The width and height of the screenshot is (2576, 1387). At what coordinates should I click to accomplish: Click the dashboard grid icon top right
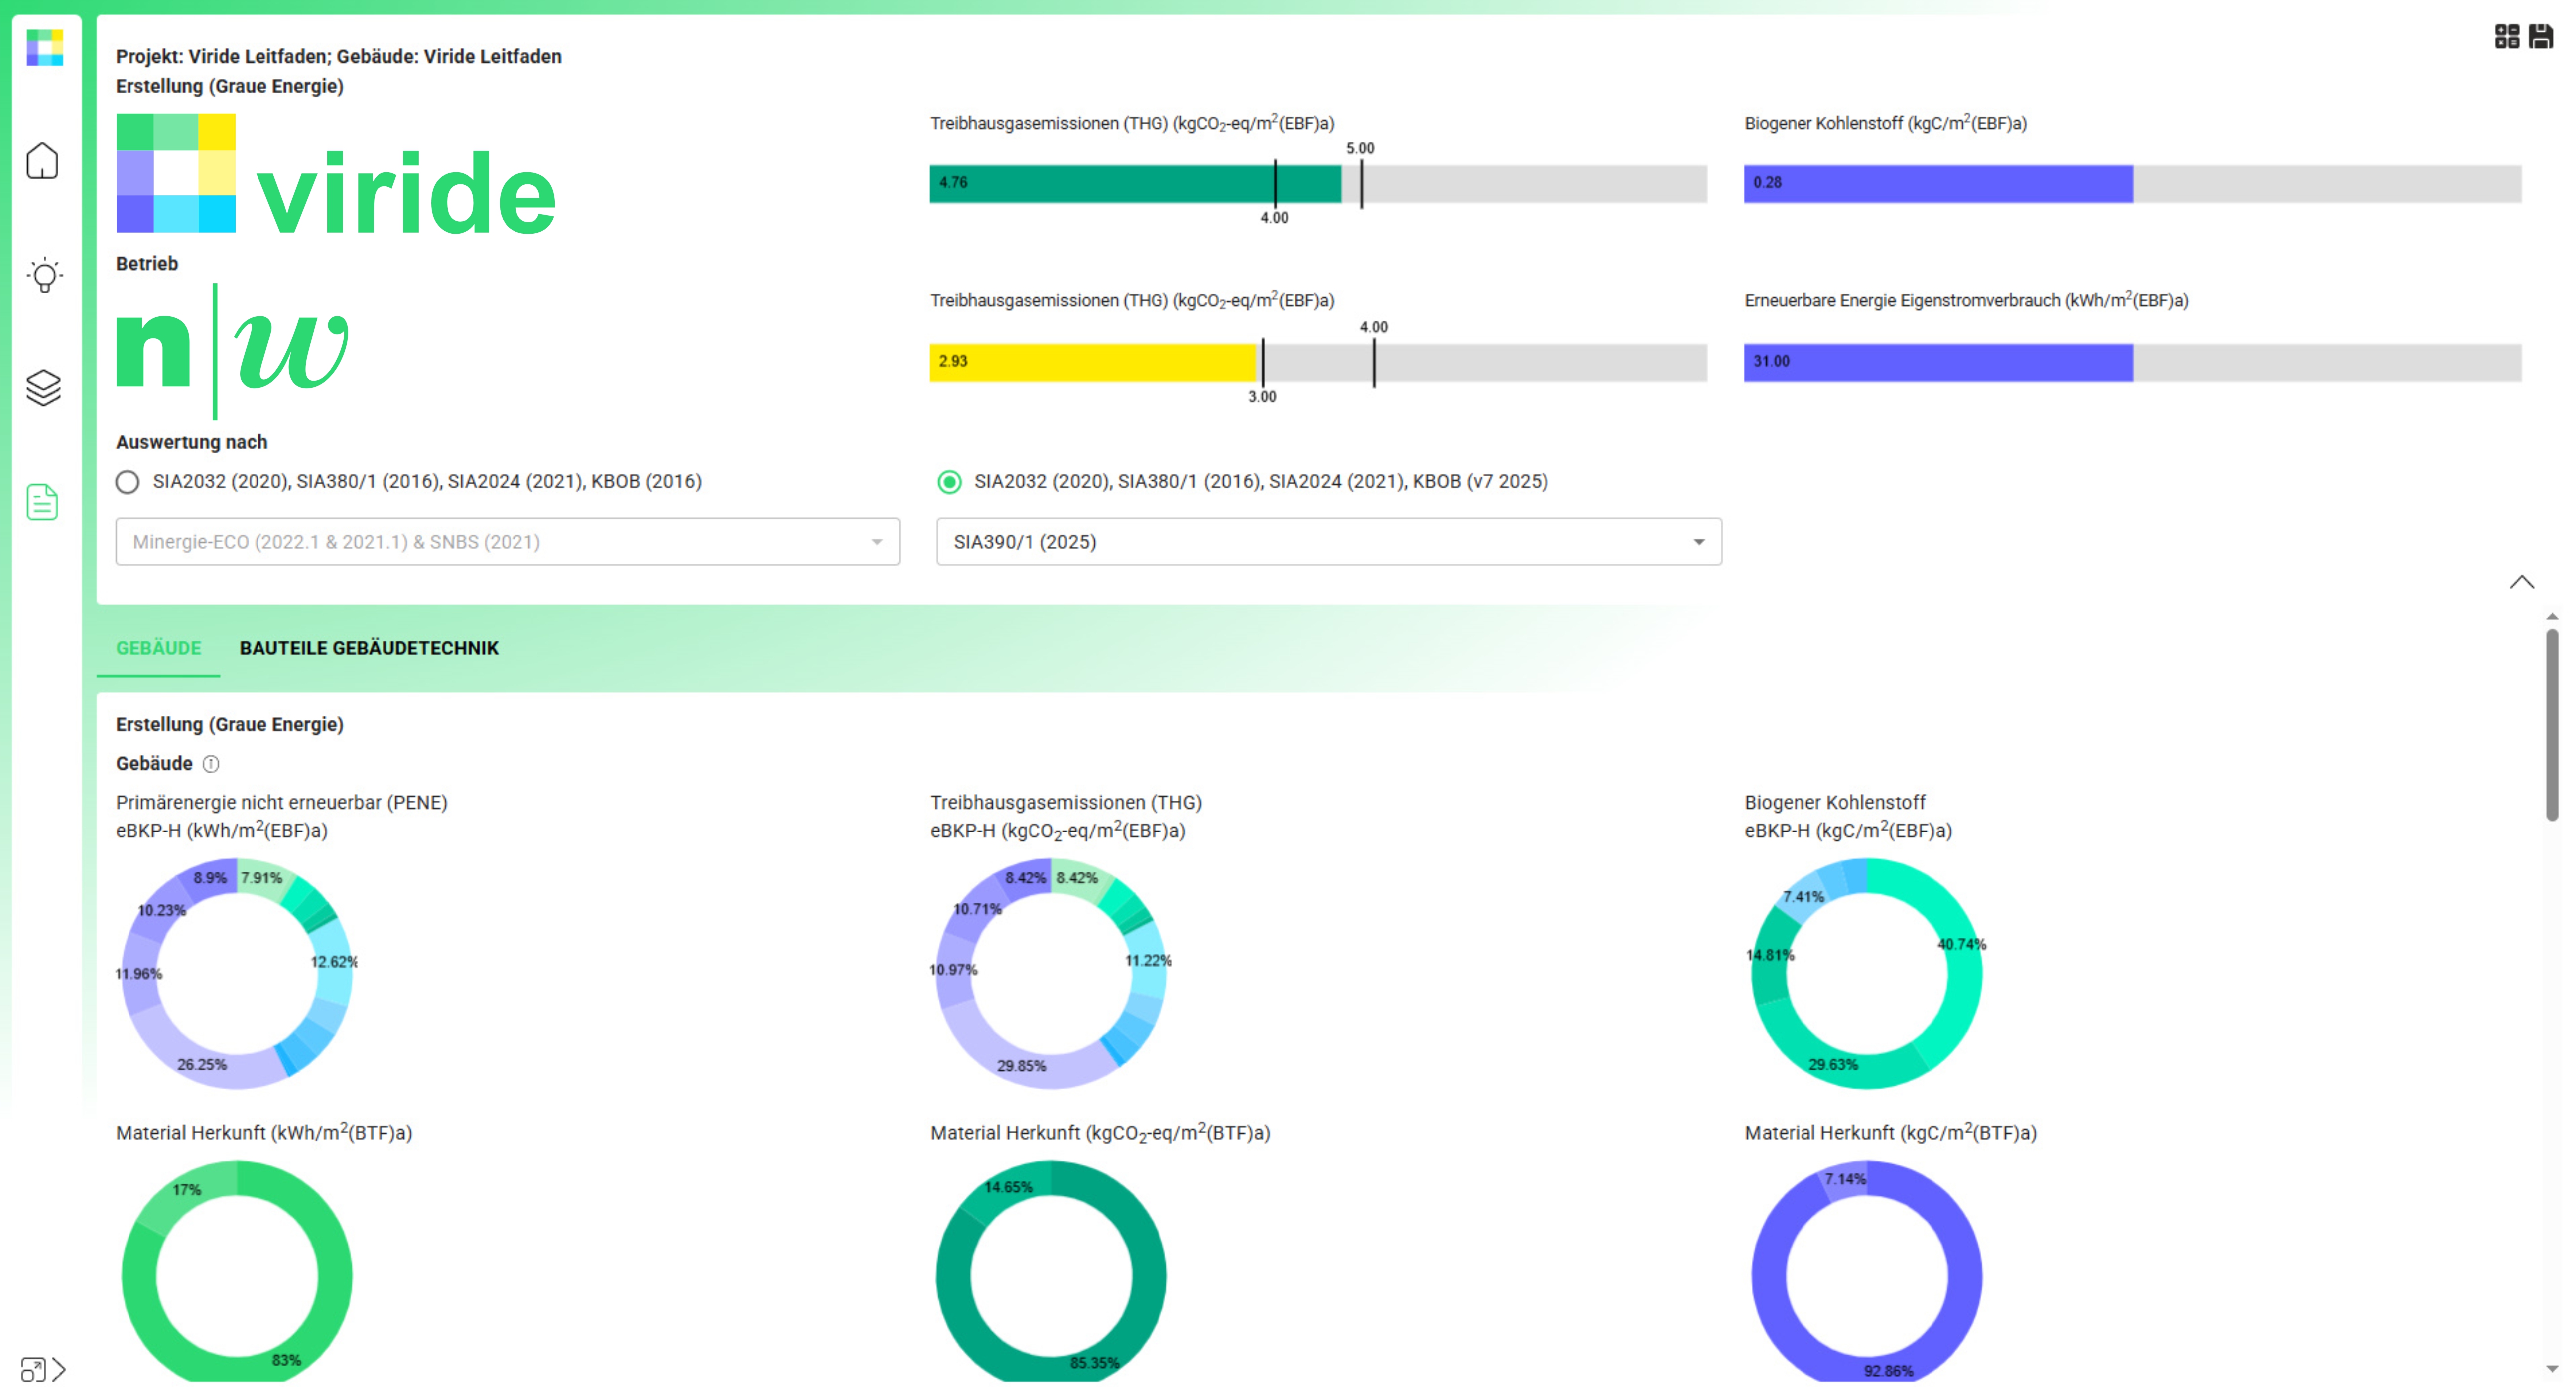click(2506, 37)
